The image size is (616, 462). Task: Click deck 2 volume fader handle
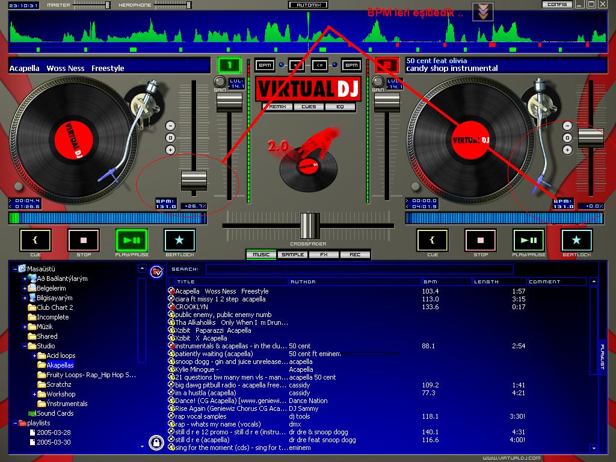click(387, 102)
